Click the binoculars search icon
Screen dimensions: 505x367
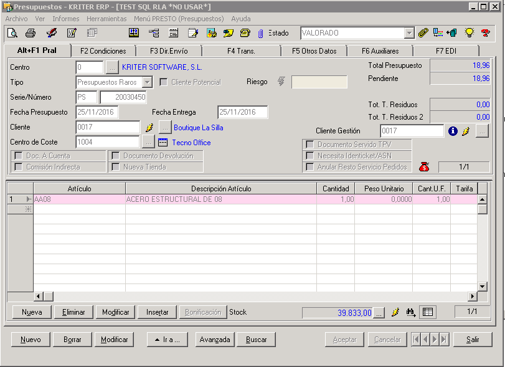pyautogui.click(x=410, y=312)
